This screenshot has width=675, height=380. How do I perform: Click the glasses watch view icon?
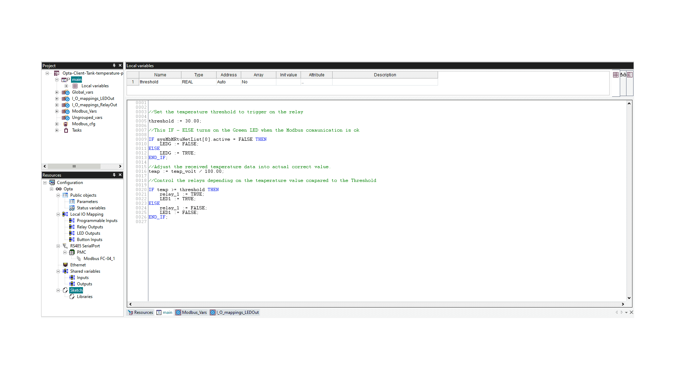click(623, 75)
